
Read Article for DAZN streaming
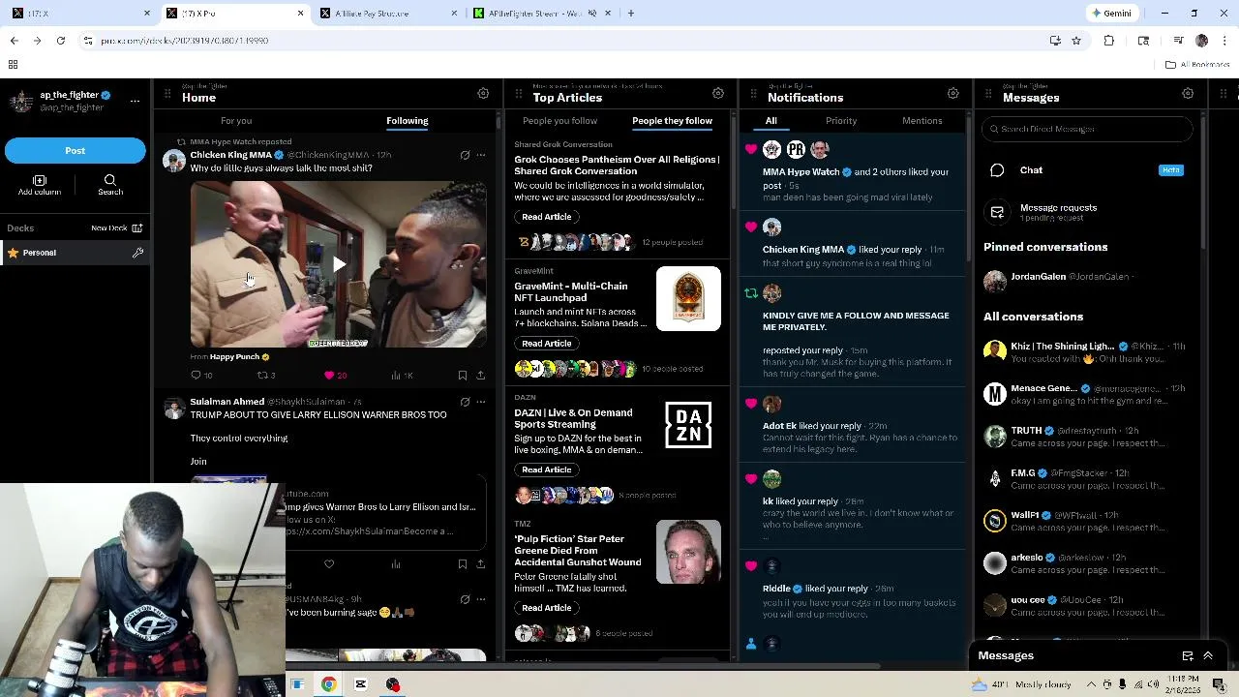pyautogui.click(x=547, y=470)
